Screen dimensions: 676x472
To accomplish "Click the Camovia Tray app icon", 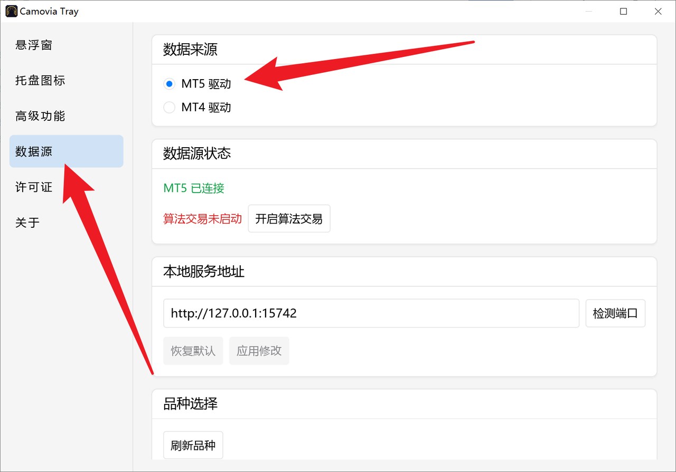I will (11, 11).
